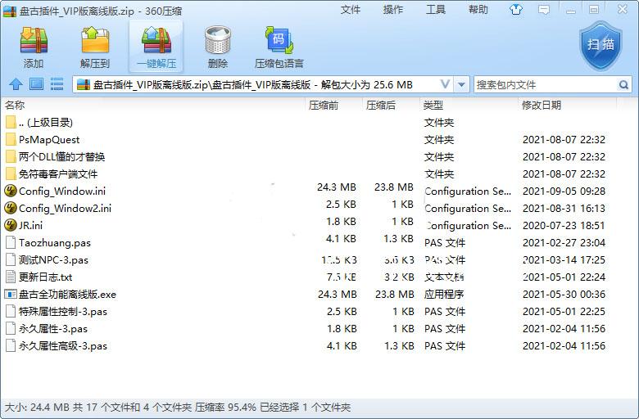Select the 免符毒客户端文件 folder icon
This screenshot has width=639, height=419.
tap(11, 173)
